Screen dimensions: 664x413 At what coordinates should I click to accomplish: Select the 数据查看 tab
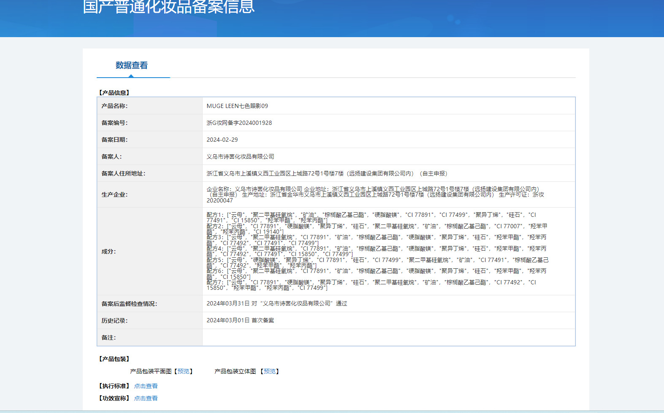pyautogui.click(x=132, y=65)
